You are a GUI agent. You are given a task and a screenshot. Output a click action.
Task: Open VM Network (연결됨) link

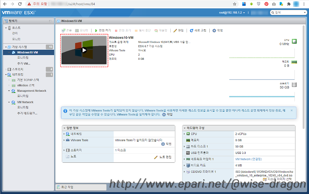coord(248,159)
